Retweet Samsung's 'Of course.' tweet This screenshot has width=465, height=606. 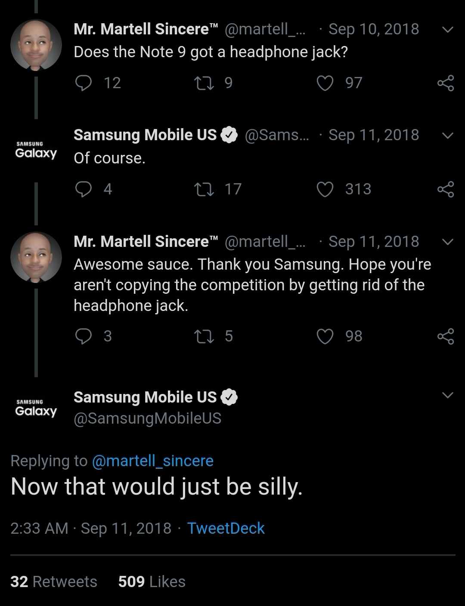[205, 189]
